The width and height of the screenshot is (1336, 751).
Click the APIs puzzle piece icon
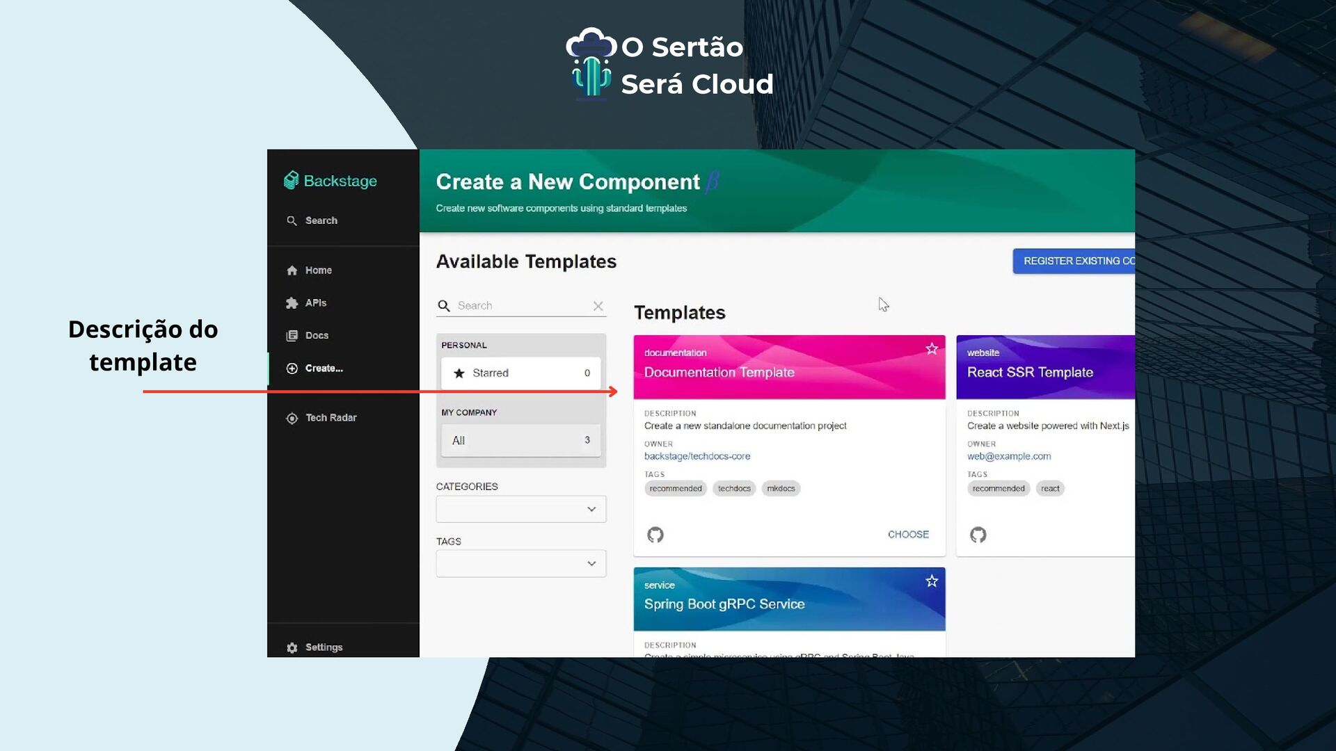292,303
